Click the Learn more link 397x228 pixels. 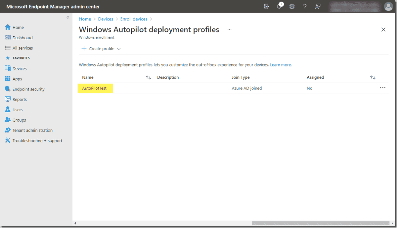[281, 65]
